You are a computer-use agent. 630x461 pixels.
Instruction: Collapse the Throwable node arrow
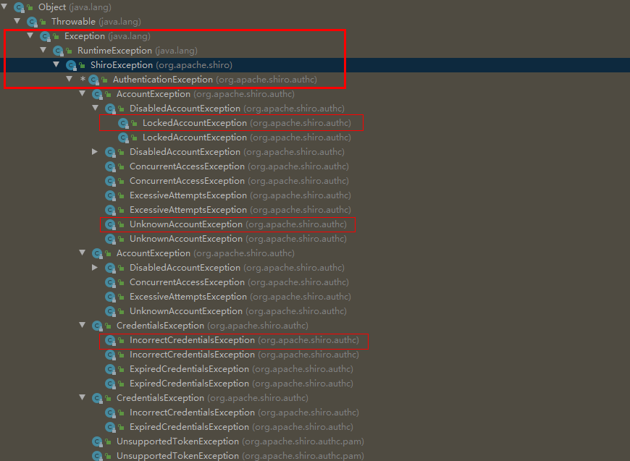click(x=17, y=21)
